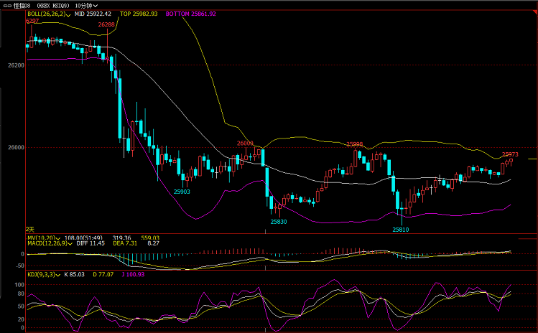Click the 25903 low price label
538x333 pixels.
pos(182,192)
